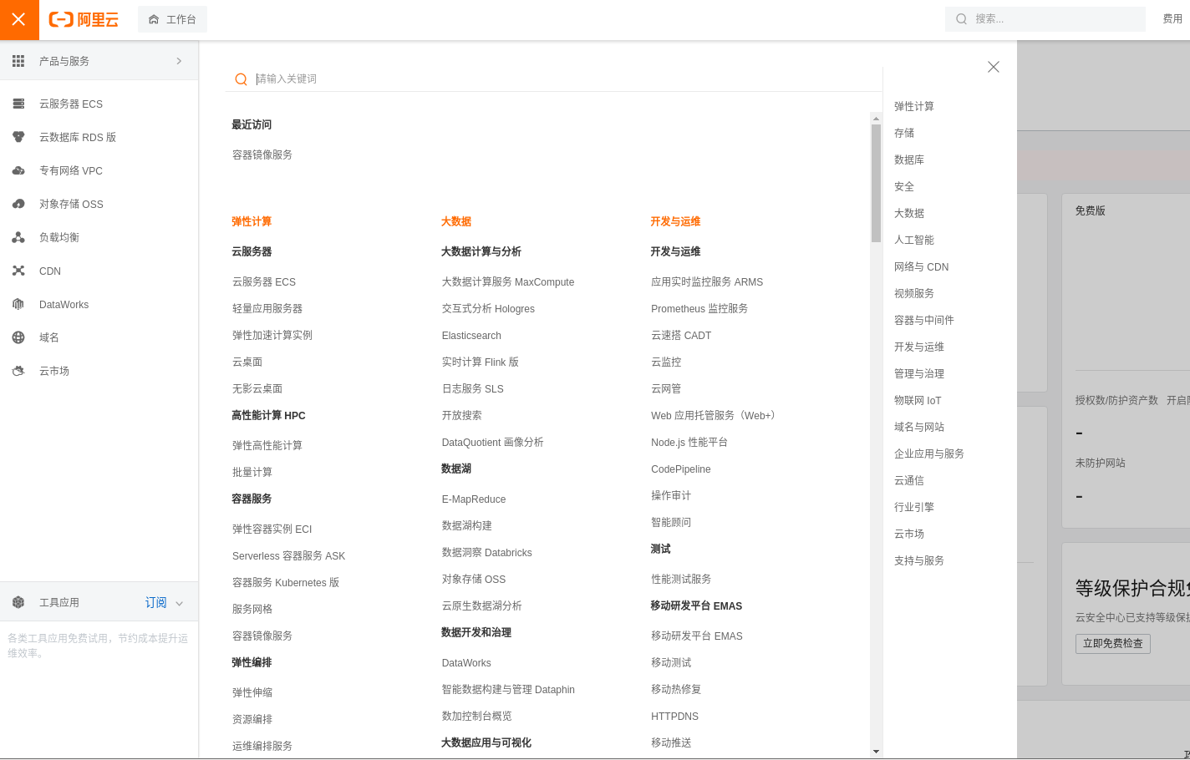Click the top 搜索 input box
This screenshot has height=760, width=1190.
1045,19
